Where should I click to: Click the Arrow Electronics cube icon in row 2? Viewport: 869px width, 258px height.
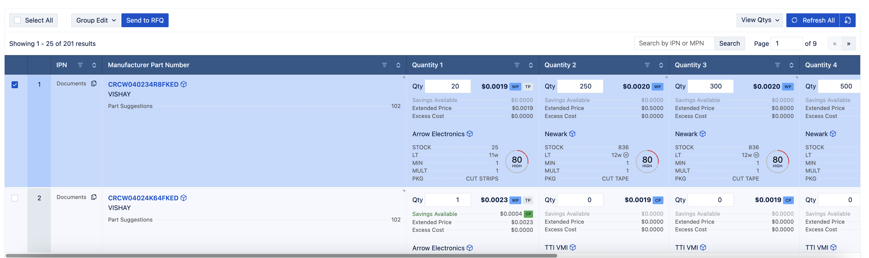(470, 248)
